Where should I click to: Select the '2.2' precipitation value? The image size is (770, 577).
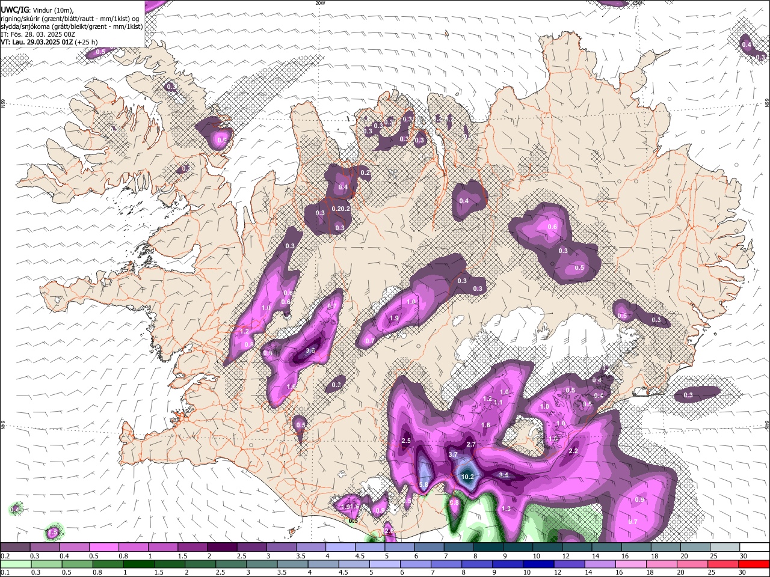tap(573, 451)
